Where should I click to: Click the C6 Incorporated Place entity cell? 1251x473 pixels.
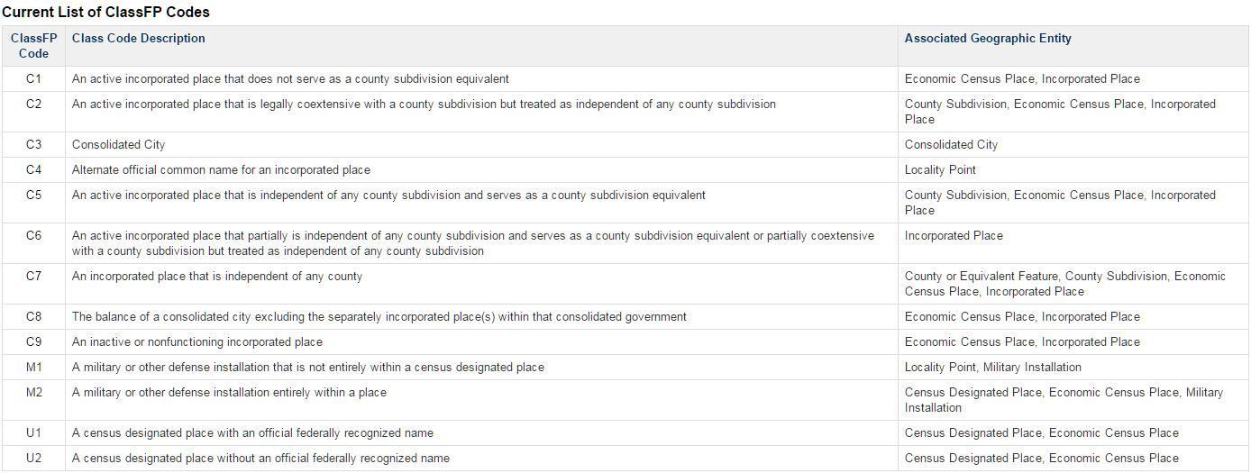point(954,236)
